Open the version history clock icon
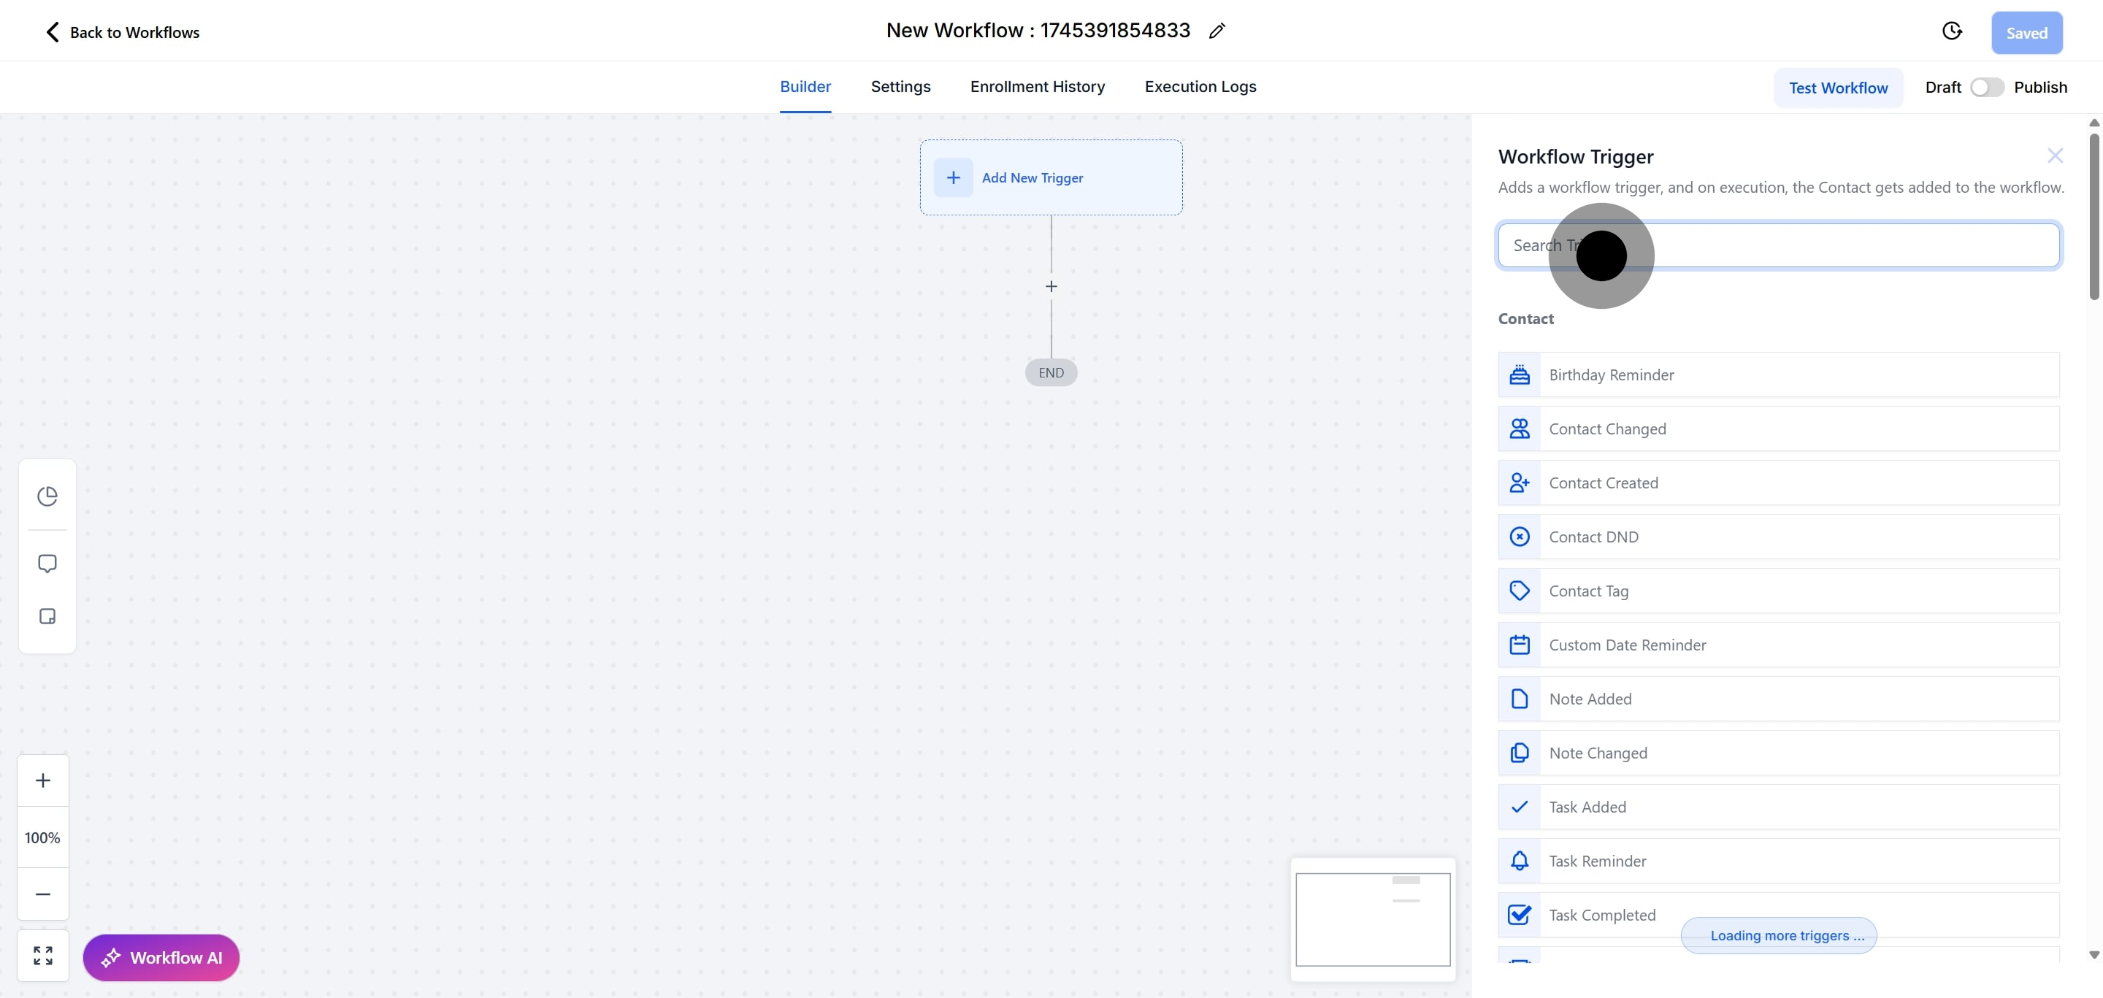The image size is (2103, 998). [x=1951, y=31]
